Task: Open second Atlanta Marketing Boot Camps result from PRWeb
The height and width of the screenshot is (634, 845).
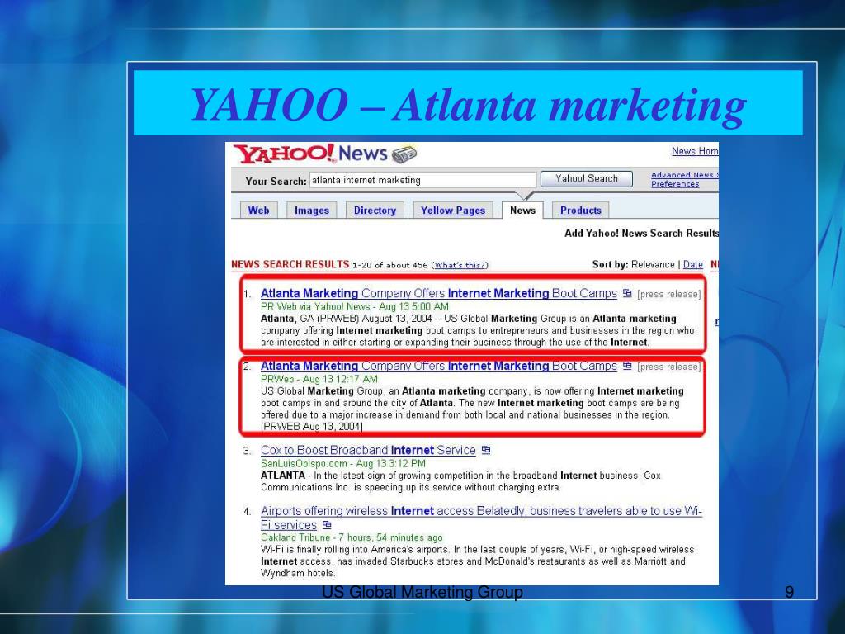Action: (x=439, y=366)
